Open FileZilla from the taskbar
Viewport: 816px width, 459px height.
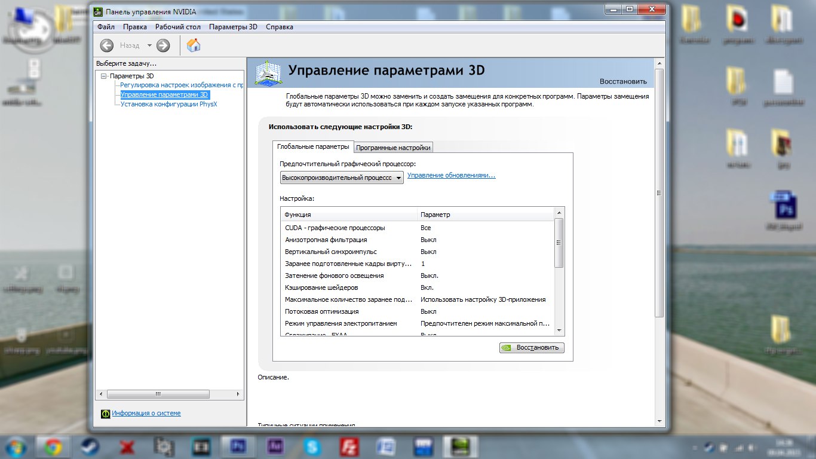pos(348,446)
